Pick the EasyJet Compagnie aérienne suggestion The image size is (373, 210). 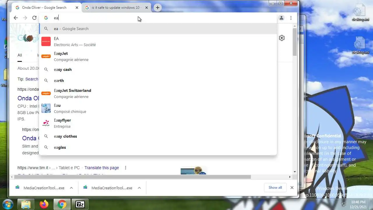point(158,56)
